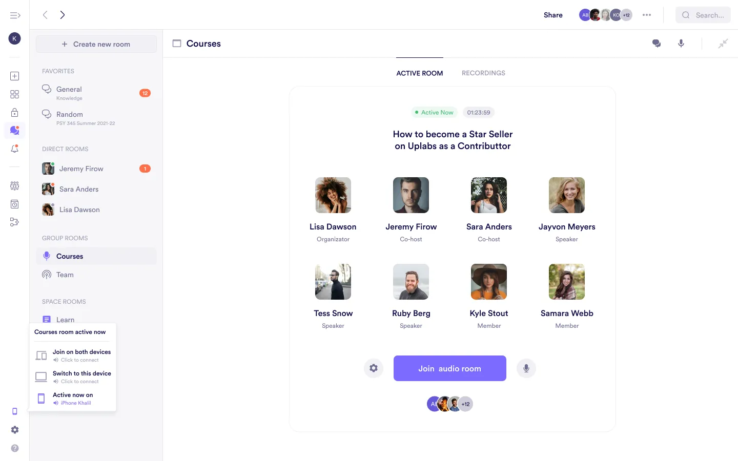This screenshot has width=738, height=461.
Task: Click the phone device icon in sidebar
Action: [15, 411]
